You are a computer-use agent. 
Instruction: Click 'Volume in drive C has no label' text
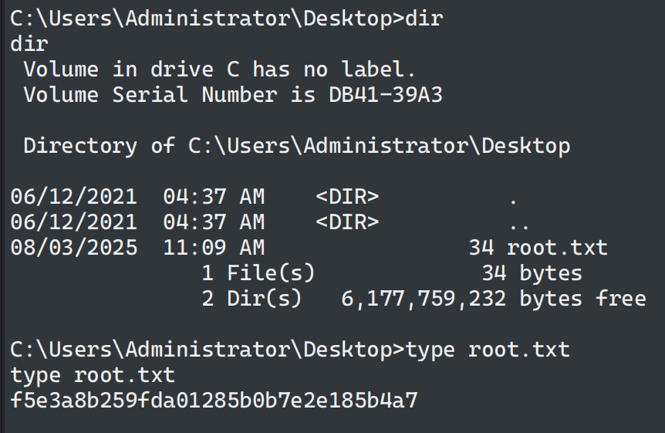220,69
